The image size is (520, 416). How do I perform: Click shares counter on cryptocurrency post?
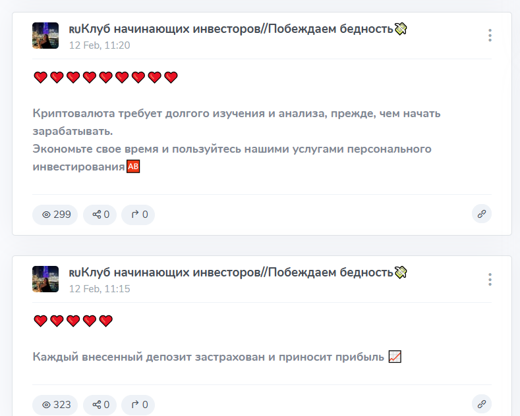coord(100,215)
